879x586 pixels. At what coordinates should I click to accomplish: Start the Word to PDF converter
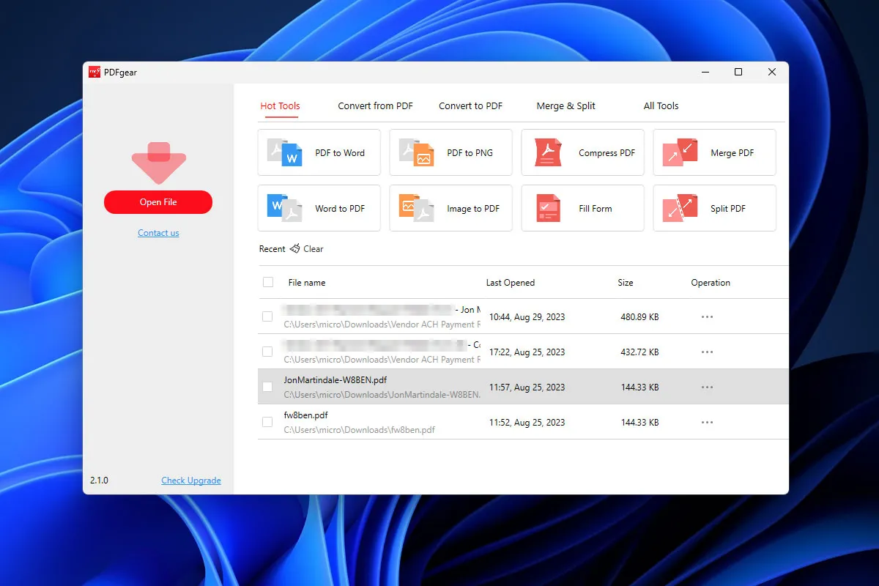click(319, 208)
